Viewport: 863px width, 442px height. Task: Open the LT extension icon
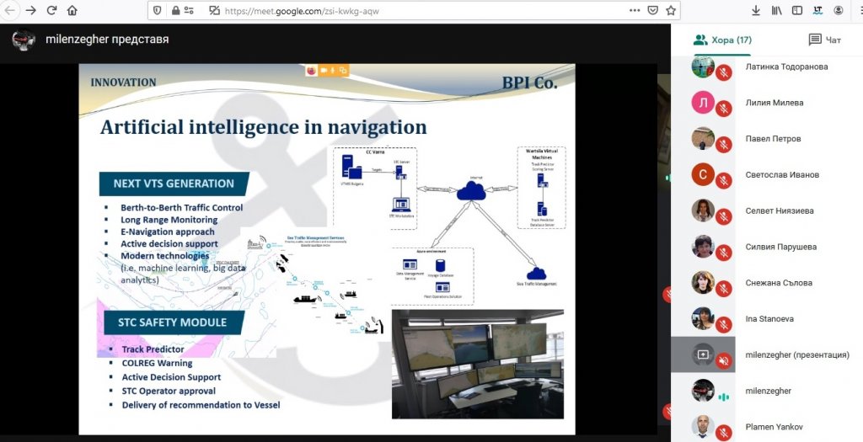click(817, 10)
